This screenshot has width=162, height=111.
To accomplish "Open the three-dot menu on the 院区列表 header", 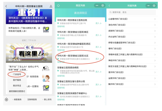I will tap(97, 5).
